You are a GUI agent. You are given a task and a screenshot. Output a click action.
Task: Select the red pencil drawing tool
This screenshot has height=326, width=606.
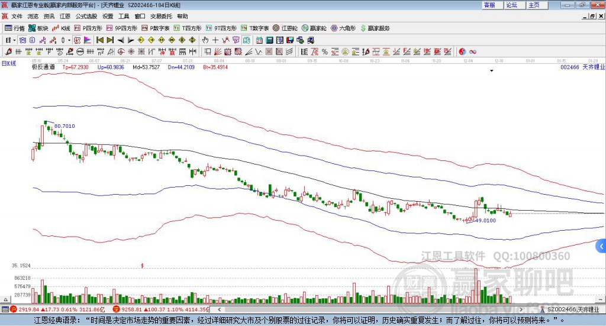coord(8,51)
